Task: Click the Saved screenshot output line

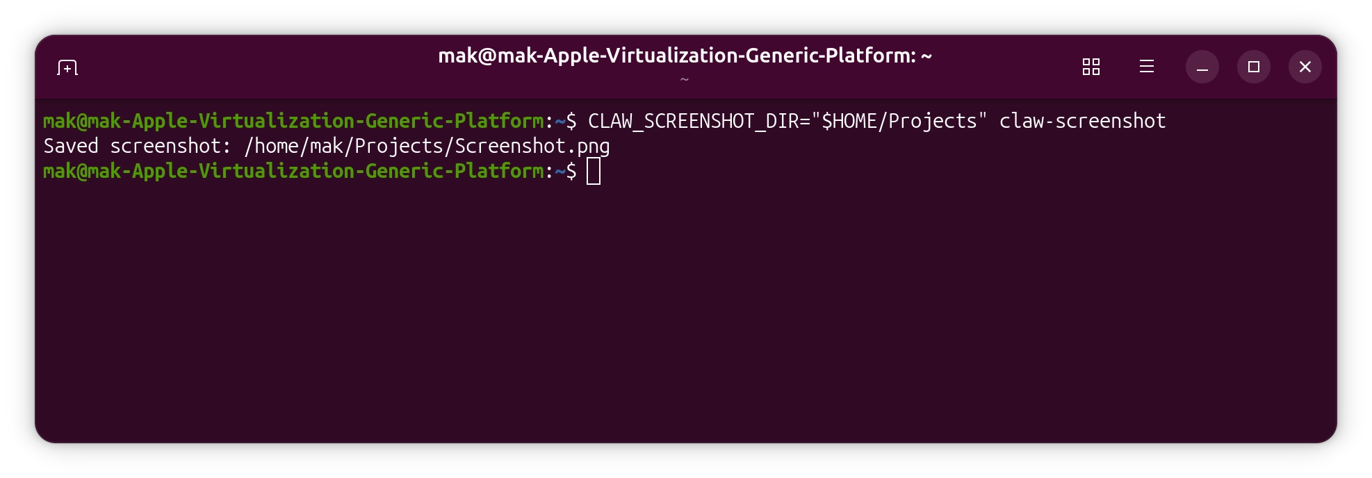Action: tap(327, 146)
